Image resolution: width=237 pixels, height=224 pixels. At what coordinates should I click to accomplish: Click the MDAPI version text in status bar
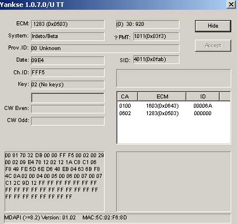(40, 218)
